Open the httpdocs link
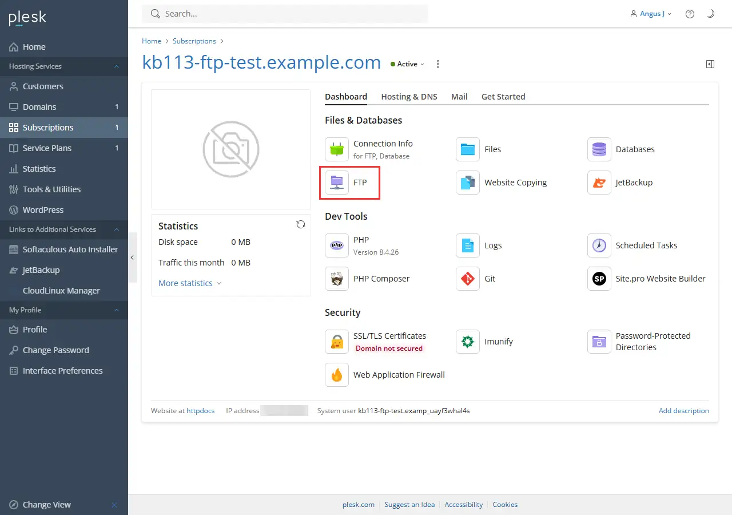The image size is (732, 515). (200, 411)
